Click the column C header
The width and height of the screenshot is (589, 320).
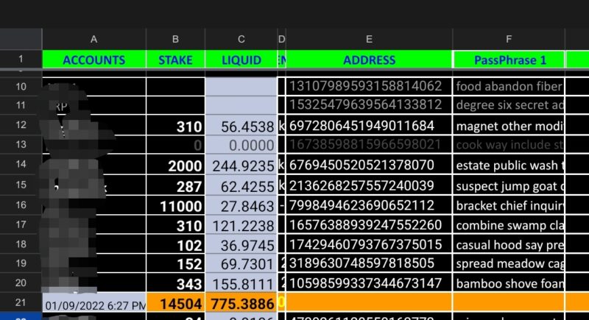click(x=241, y=38)
